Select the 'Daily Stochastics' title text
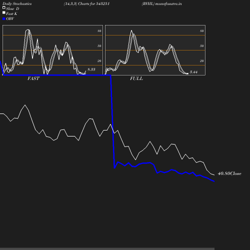Image resolution: width=250 pixels, height=250 pixels. 17,4
